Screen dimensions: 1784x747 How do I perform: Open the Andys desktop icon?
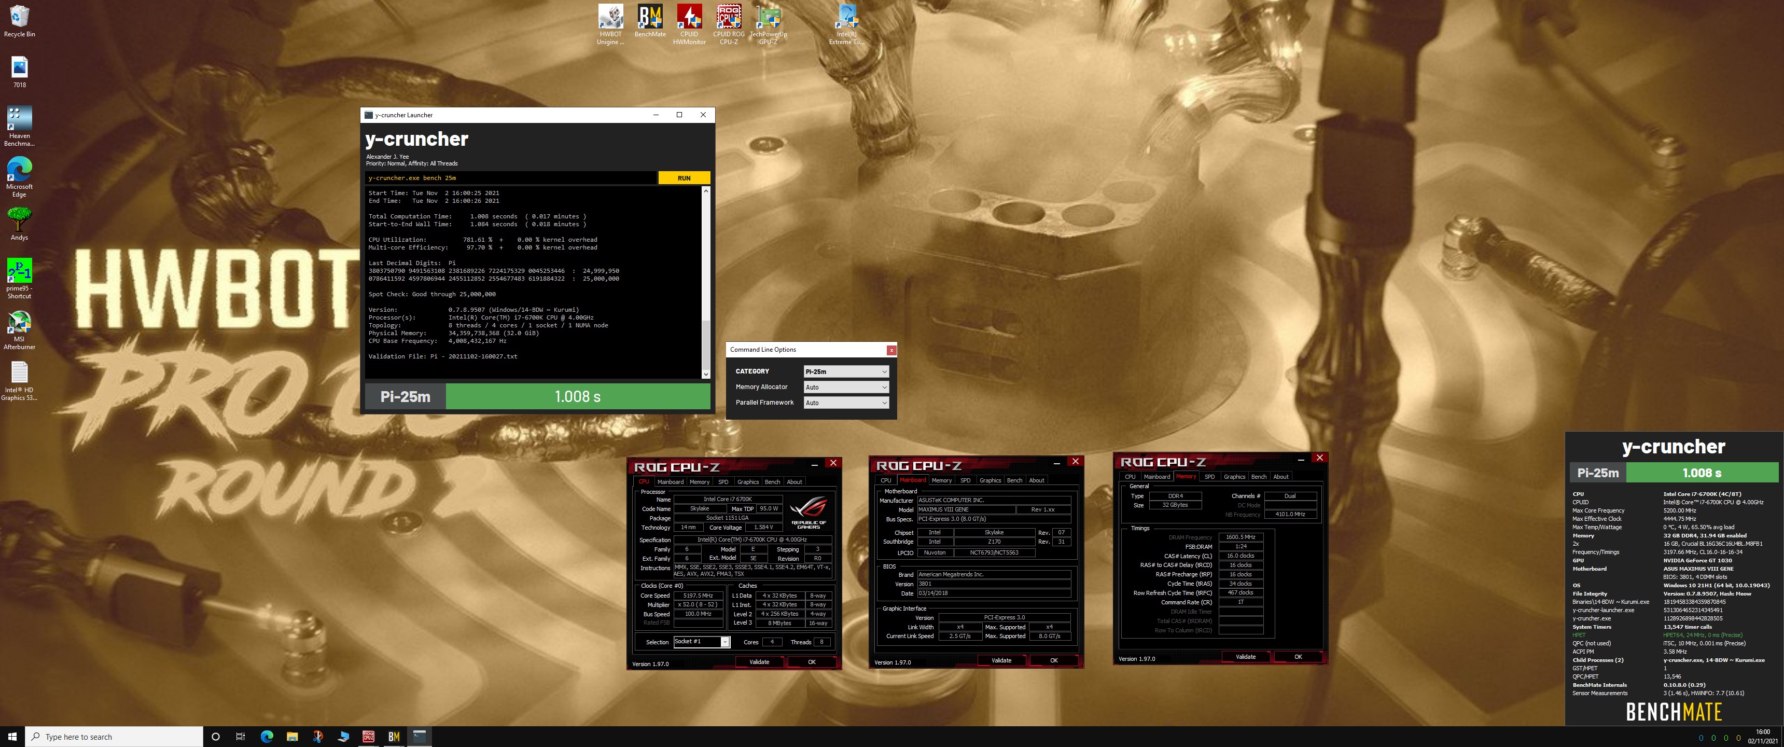(x=19, y=224)
